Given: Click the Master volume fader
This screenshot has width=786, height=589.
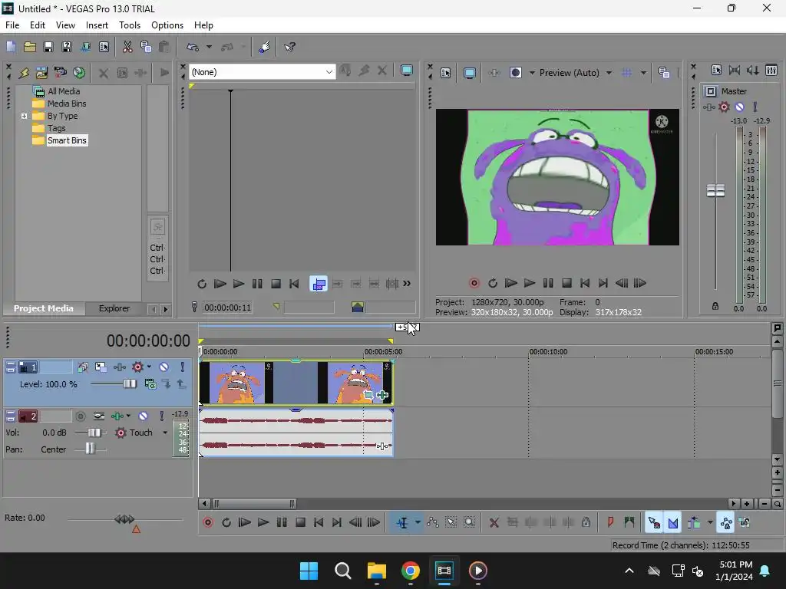Looking at the screenshot, I should 715,190.
